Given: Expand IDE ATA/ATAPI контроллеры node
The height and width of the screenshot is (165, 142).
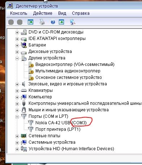Looking at the screenshot, I should [17, 39].
